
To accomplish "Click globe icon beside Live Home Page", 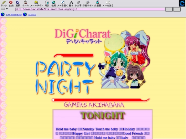I will 3,14.
